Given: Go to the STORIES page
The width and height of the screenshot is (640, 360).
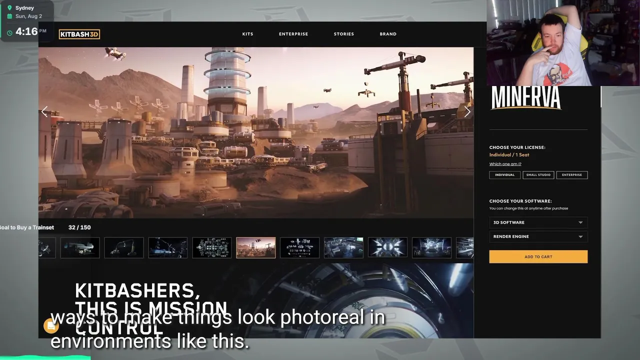Looking at the screenshot, I should pos(344,34).
